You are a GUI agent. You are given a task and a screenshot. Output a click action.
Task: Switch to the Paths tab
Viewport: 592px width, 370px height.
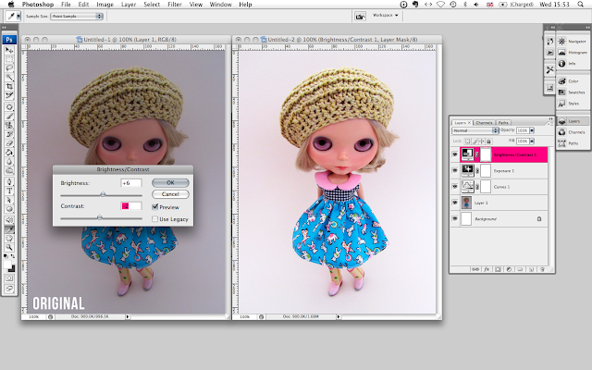click(503, 122)
